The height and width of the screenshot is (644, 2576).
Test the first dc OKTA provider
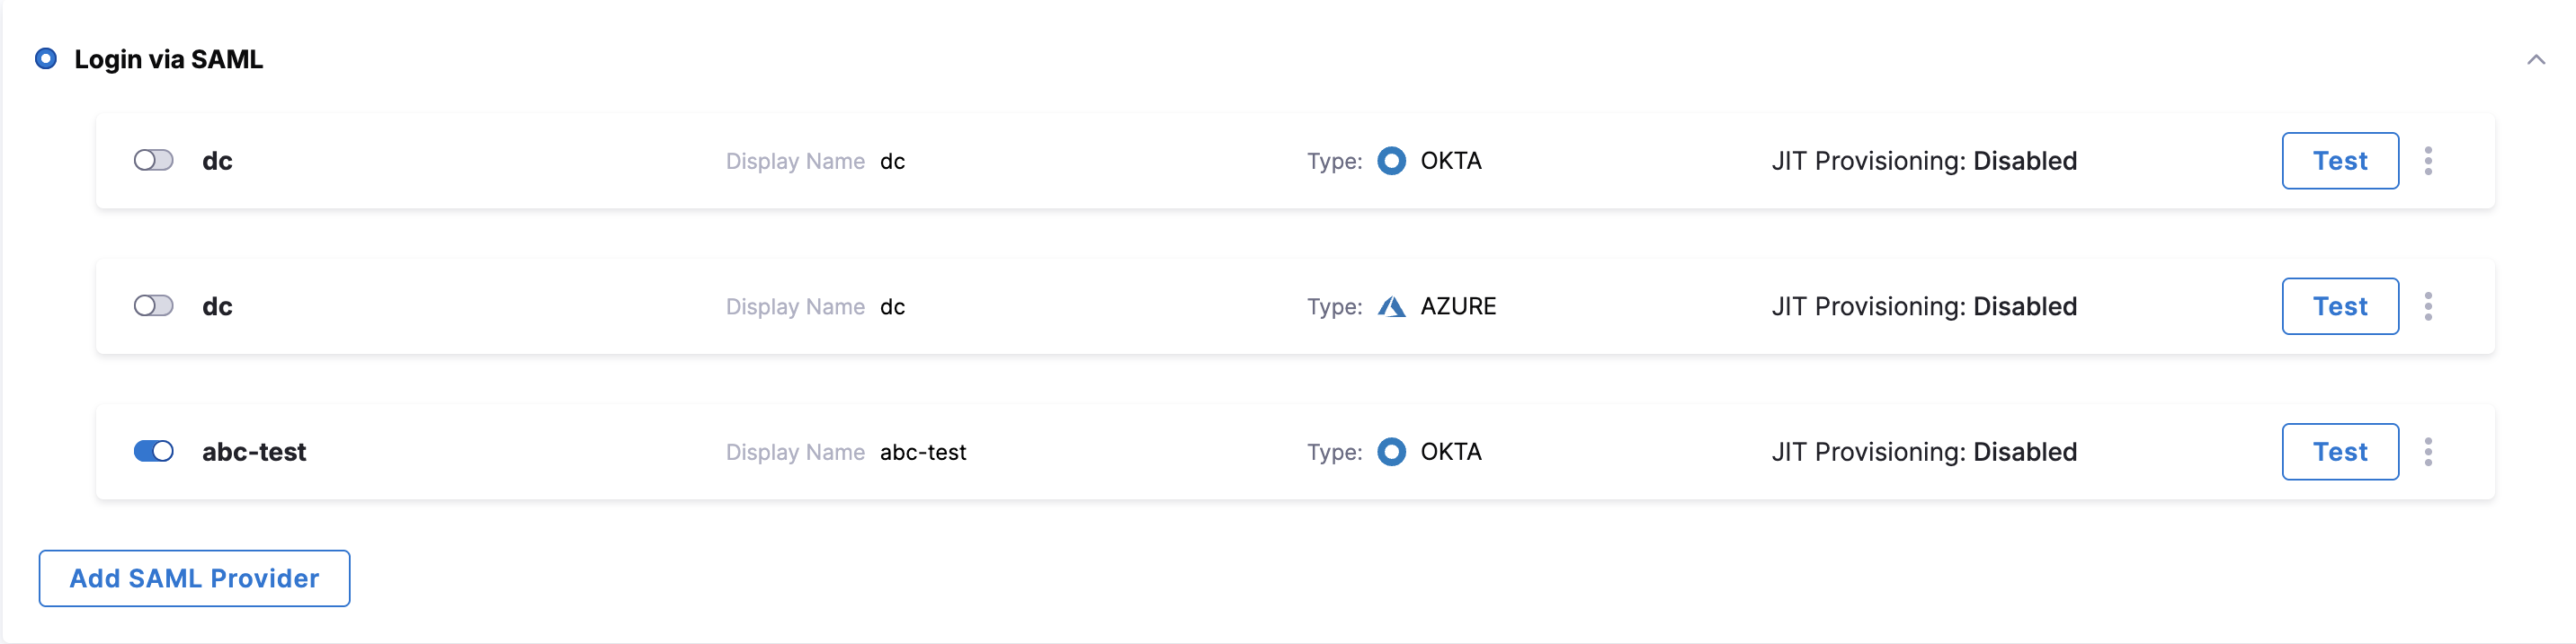pyautogui.click(x=2339, y=161)
